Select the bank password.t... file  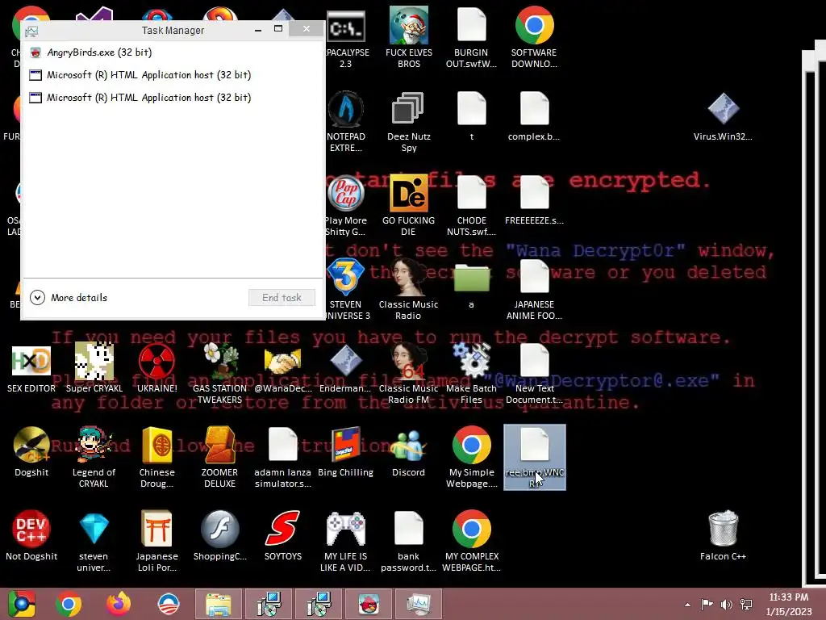tap(409, 542)
